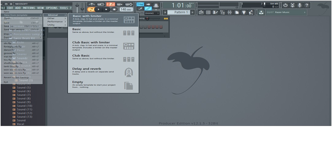The width and height of the screenshot is (332, 141).
Task: Expand the Import submenu
Action: (x=21, y=34)
